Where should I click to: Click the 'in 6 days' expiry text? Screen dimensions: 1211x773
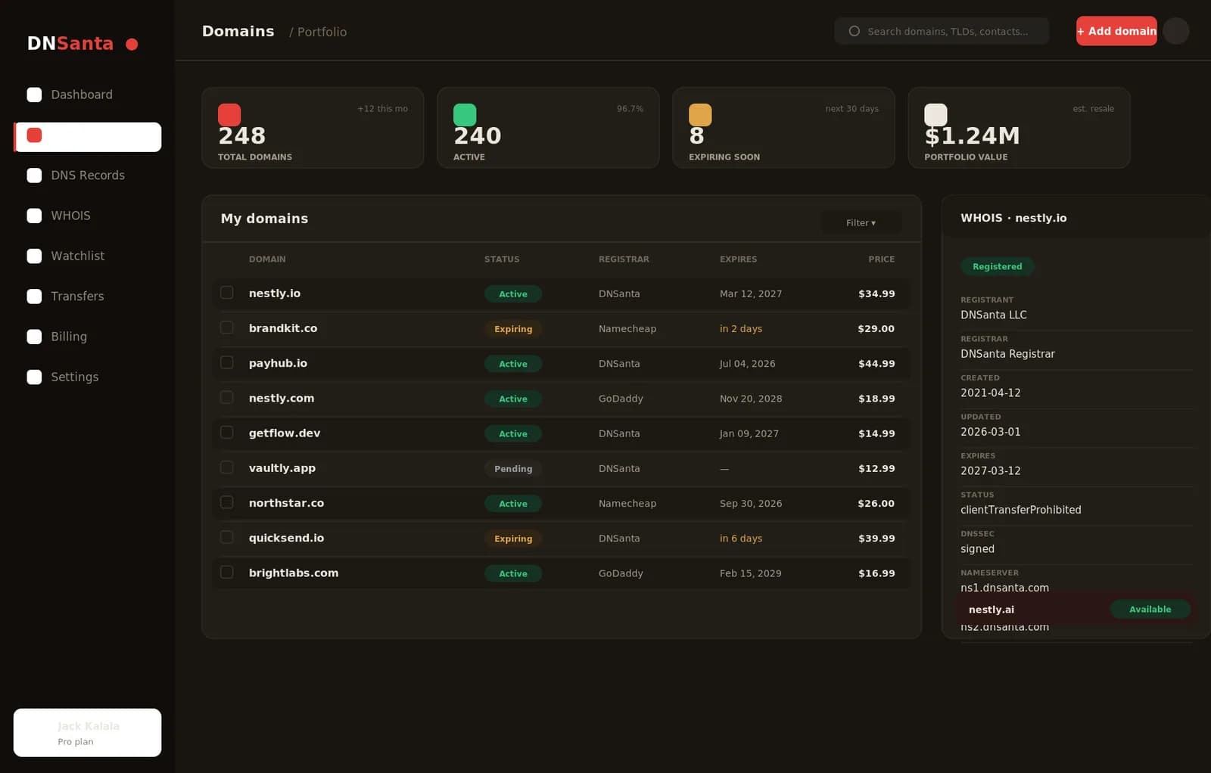(741, 539)
